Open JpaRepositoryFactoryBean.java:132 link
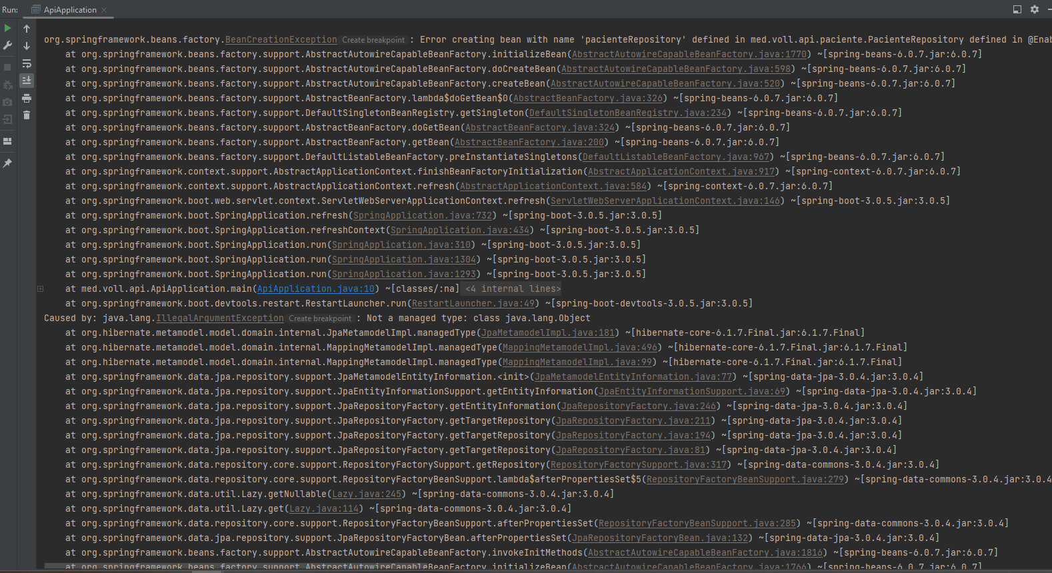The height and width of the screenshot is (573, 1052). click(660, 538)
